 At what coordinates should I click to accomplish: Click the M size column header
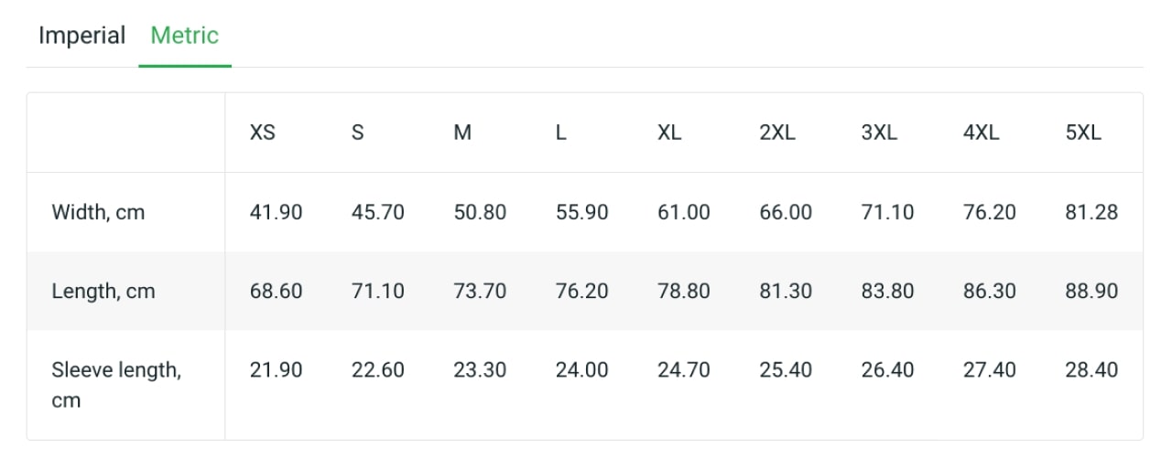point(462,133)
